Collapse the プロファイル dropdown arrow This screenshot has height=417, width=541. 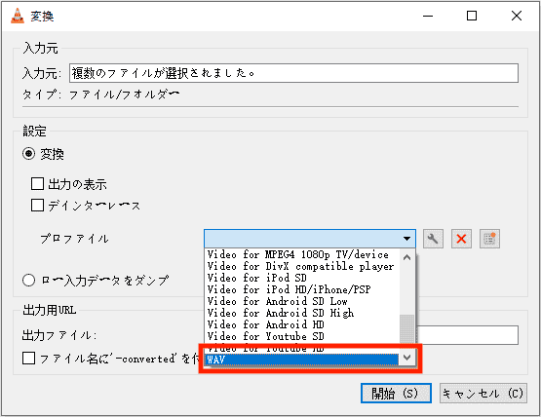(406, 239)
